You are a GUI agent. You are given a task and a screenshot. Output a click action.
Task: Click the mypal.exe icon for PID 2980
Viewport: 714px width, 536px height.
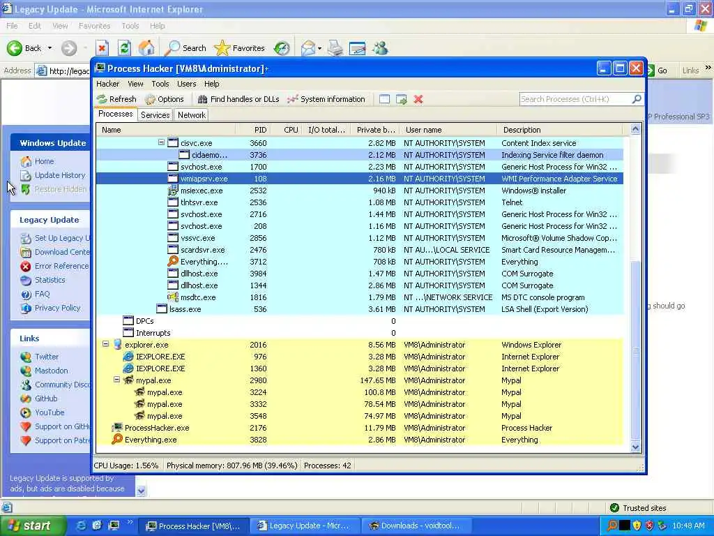128,380
